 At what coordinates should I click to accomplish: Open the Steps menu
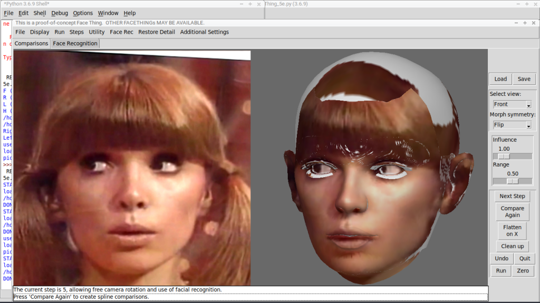76,32
